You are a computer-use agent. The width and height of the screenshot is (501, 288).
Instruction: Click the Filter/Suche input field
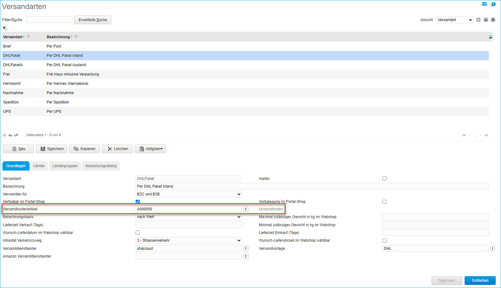[x=49, y=20]
